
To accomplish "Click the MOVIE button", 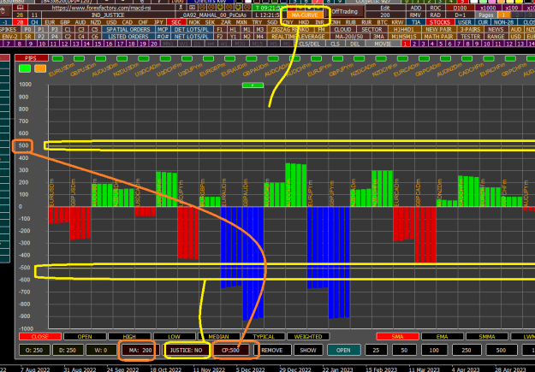I will tap(383, 44).
